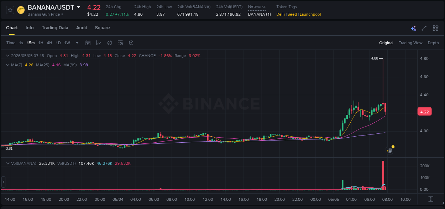Viewport: 445px width, 209px height.
Task: Click the 24h Low value 3.87
Action: pyautogui.click(x=161, y=14)
